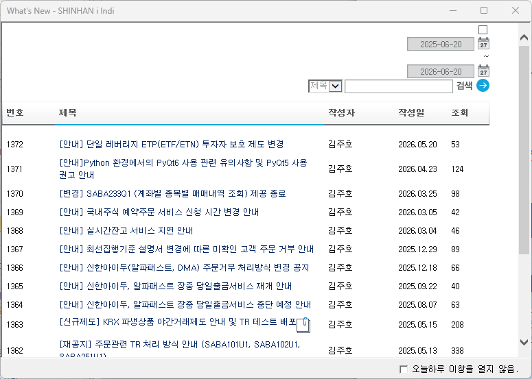Tick the checkbox above the date fields
This screenshot has height=379, width=532.
[483, 29]
